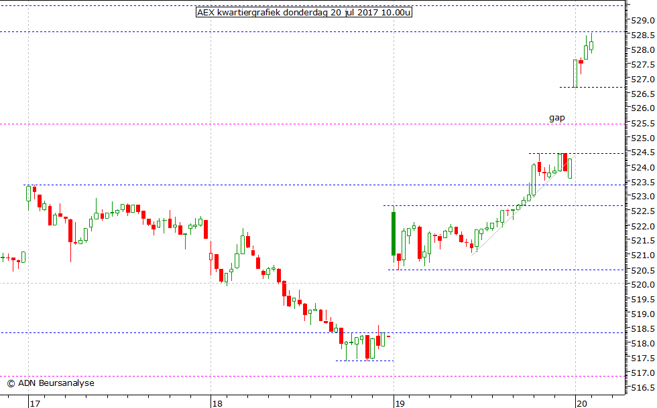Click price label 524.5 on the axis
This screenshot has height=408, width=657.
[643, 153]
